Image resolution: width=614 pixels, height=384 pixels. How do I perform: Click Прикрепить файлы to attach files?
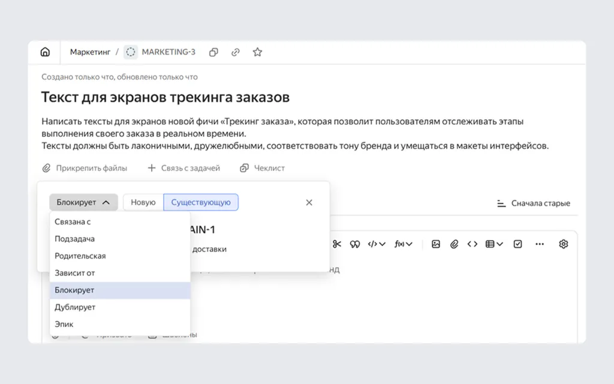point(85,168)
